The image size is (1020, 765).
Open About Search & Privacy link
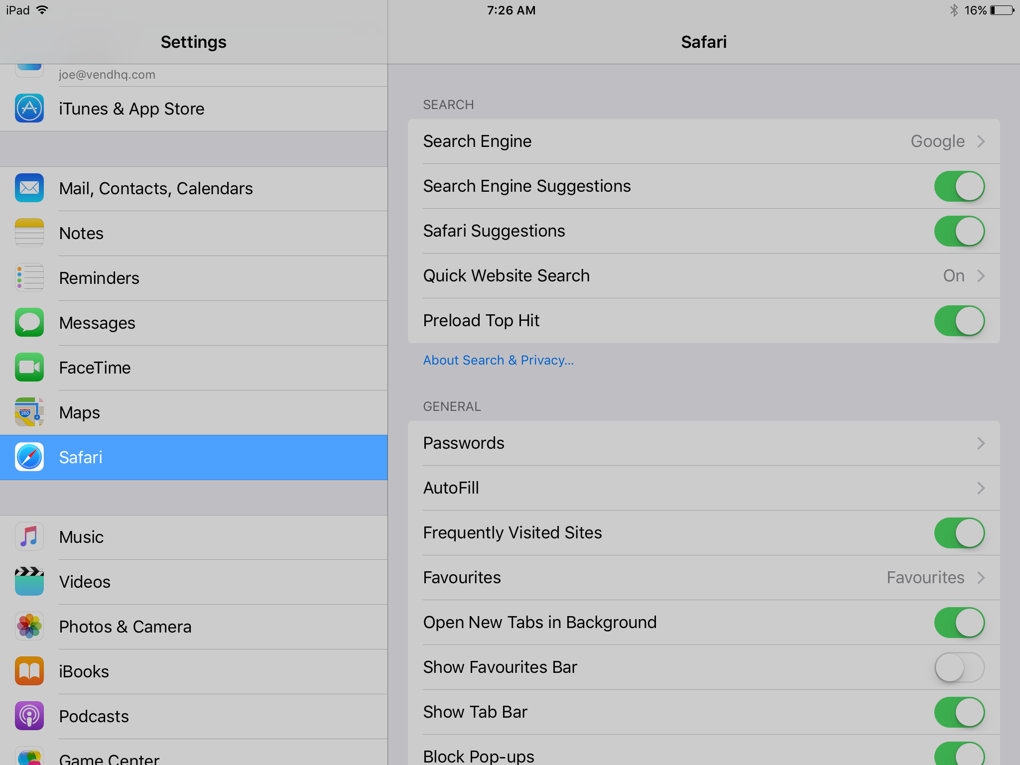(x=498, y=360)
